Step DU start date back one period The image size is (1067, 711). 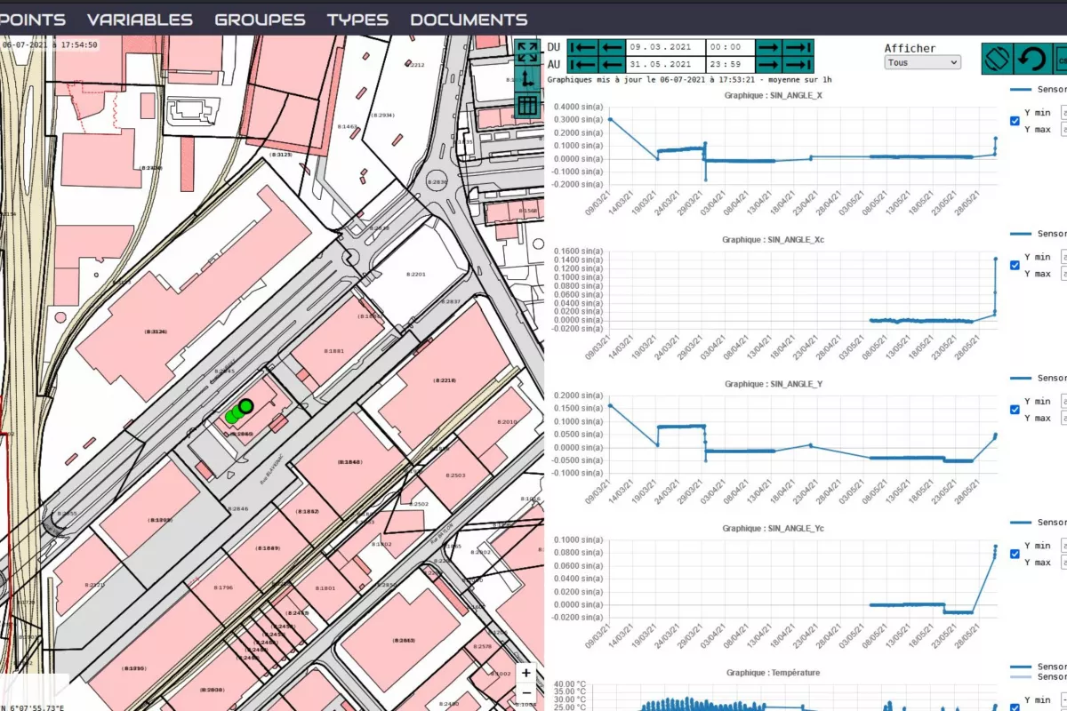click(612, 47)
